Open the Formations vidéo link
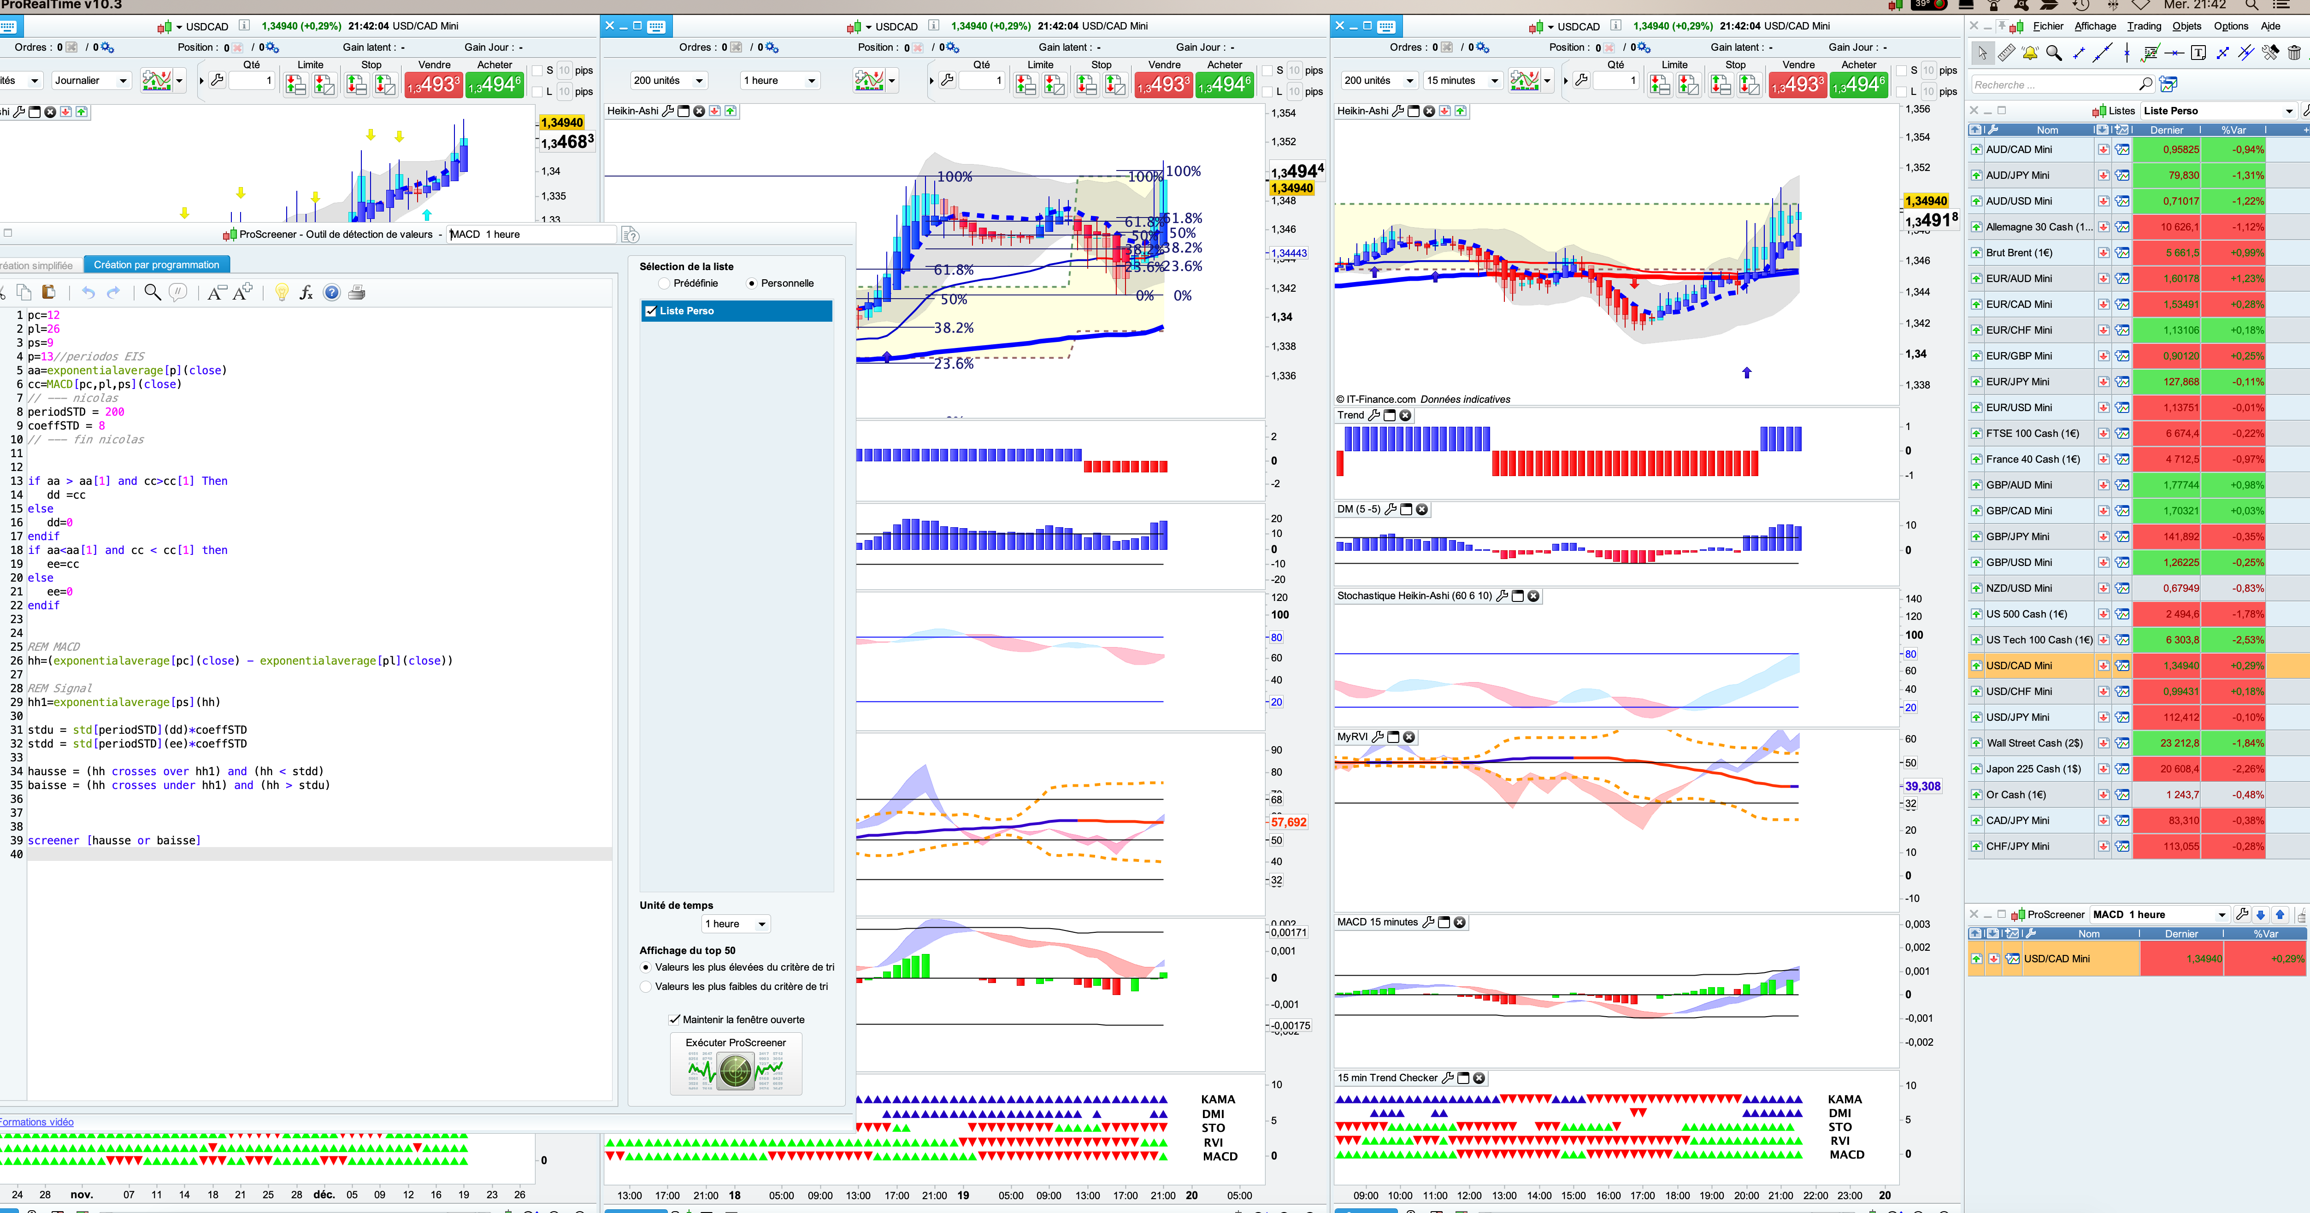 [37, 1122]
